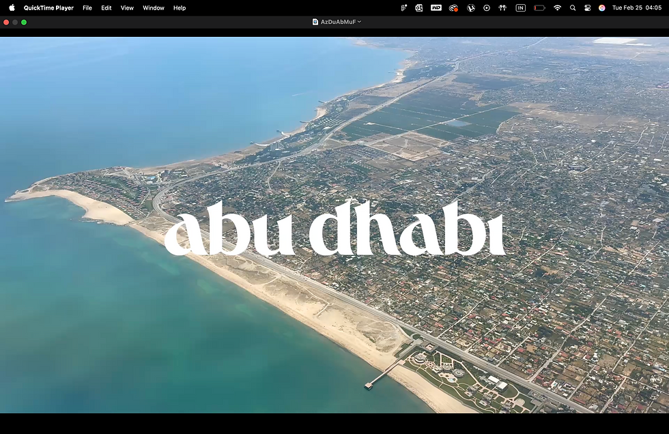Screen dimensions: 669x434
Task: Open the QuickTime Player app menu
Action: (48, 8)
